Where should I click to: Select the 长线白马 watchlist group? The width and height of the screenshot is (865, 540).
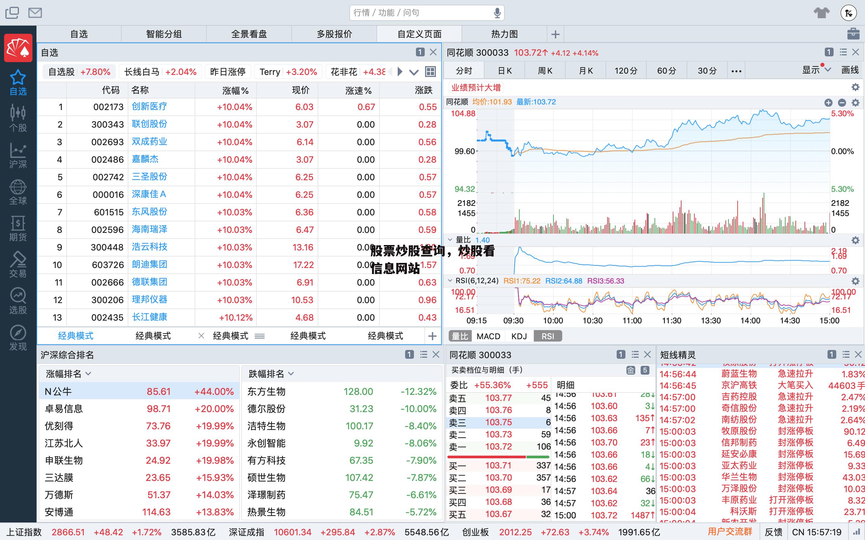(160, 72)
